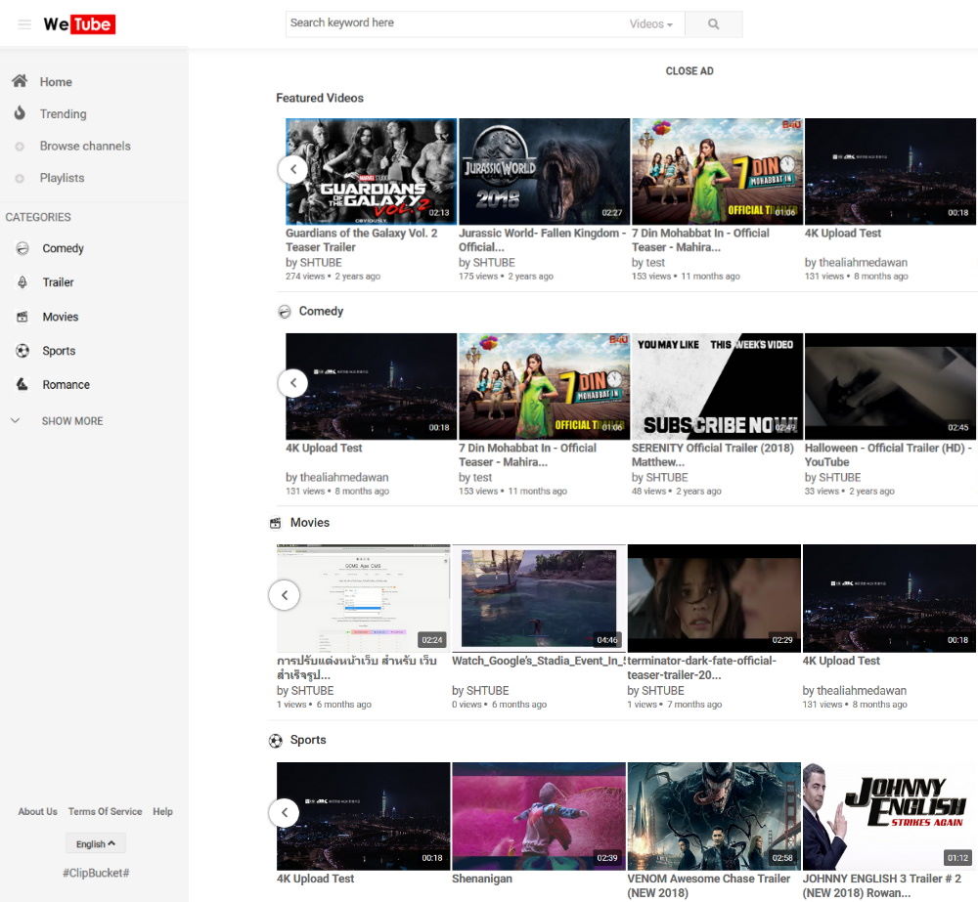
Task: Click title 'SERENITY Official Trailer (2018) Matthew...'
Action: point(713,455)
